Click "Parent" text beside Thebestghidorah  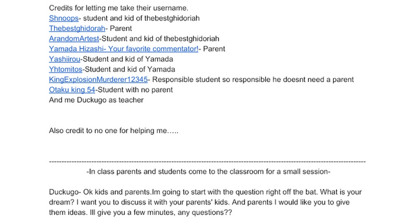[121, 29]
